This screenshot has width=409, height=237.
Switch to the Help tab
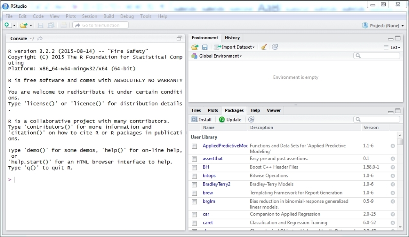point(255,110)
